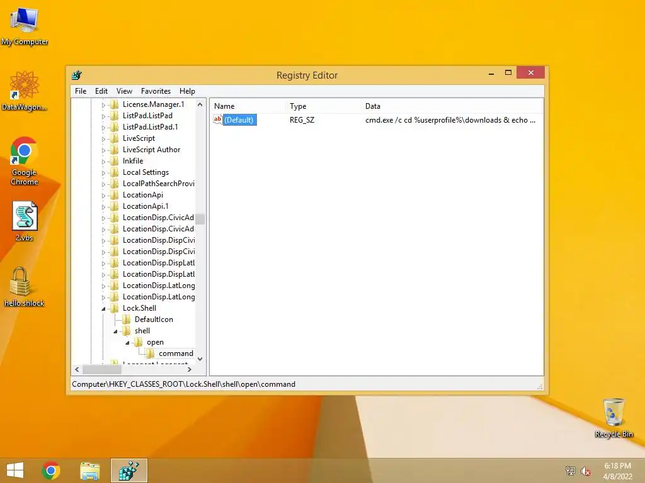Click the command key folder icon
Viewport: 645px width, 483px height.
150,353
